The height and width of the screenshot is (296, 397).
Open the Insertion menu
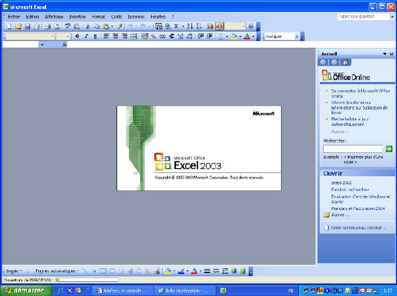coord(78,17)
